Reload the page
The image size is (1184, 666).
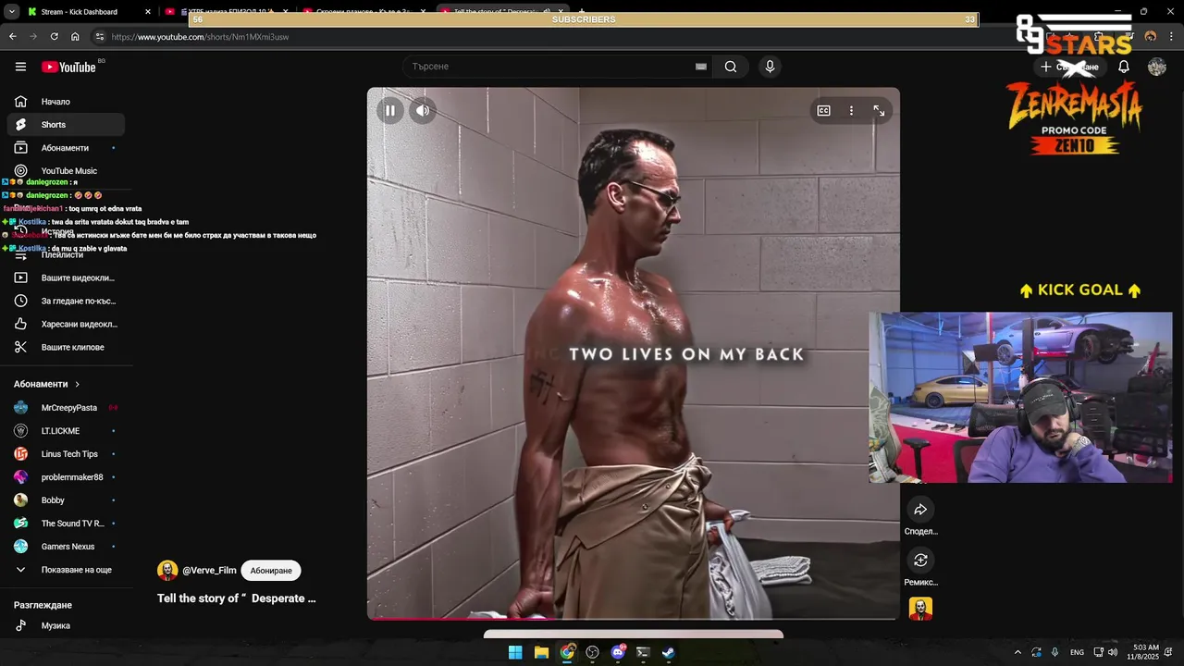(55, 37)
